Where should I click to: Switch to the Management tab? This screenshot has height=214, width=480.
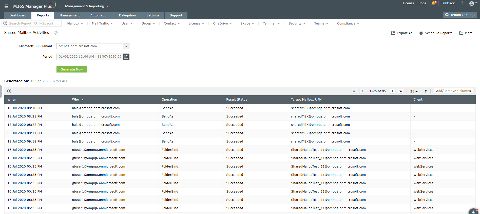70,15
